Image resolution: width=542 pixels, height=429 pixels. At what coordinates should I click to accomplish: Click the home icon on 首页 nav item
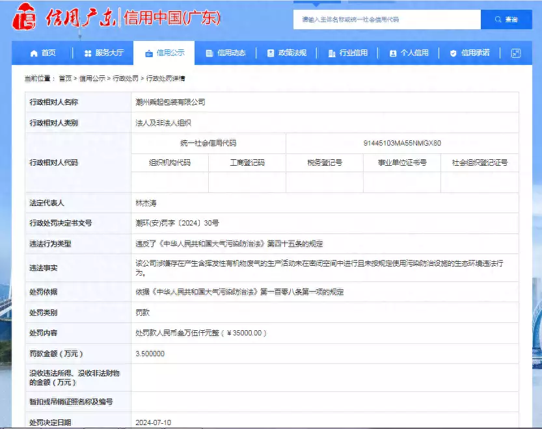(32, 53)
